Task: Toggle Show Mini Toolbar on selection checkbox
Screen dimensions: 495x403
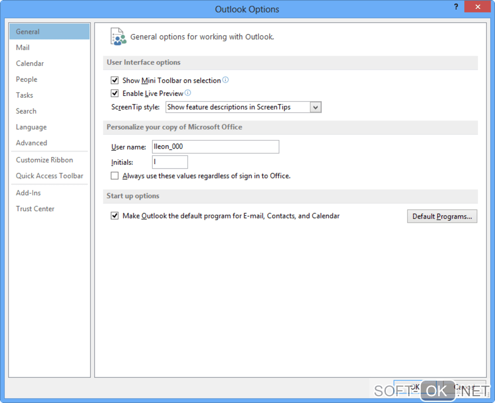Action: 115,80
